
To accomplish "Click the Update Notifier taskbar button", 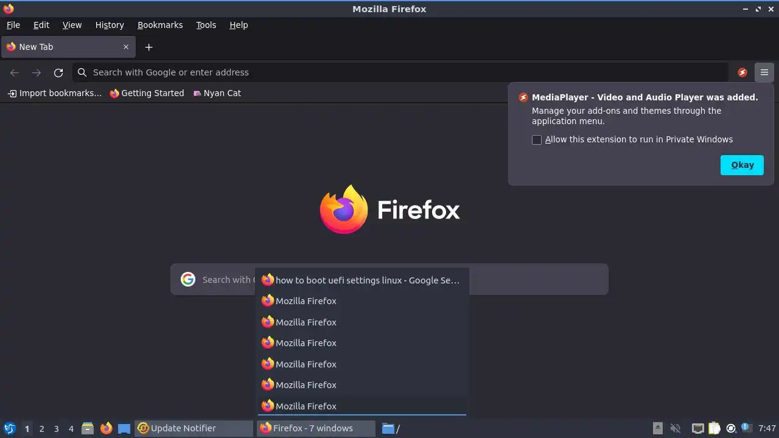I will point(194,428).
